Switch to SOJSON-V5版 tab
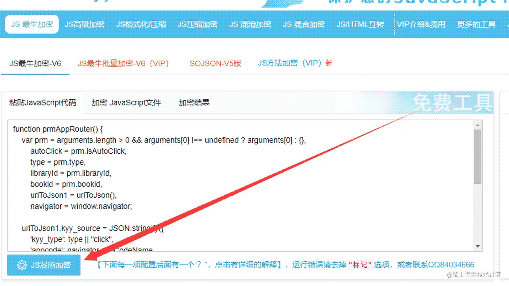The image size is (509, 286). pyautogui.click(x=215, y=63)
